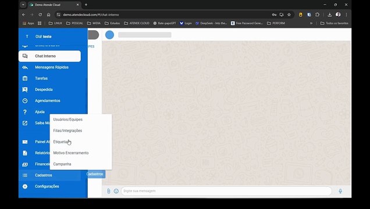The height and width of the screenshot is (209, 370).
Task: Click the address bar URL
Action: click(x=91, y=15)
